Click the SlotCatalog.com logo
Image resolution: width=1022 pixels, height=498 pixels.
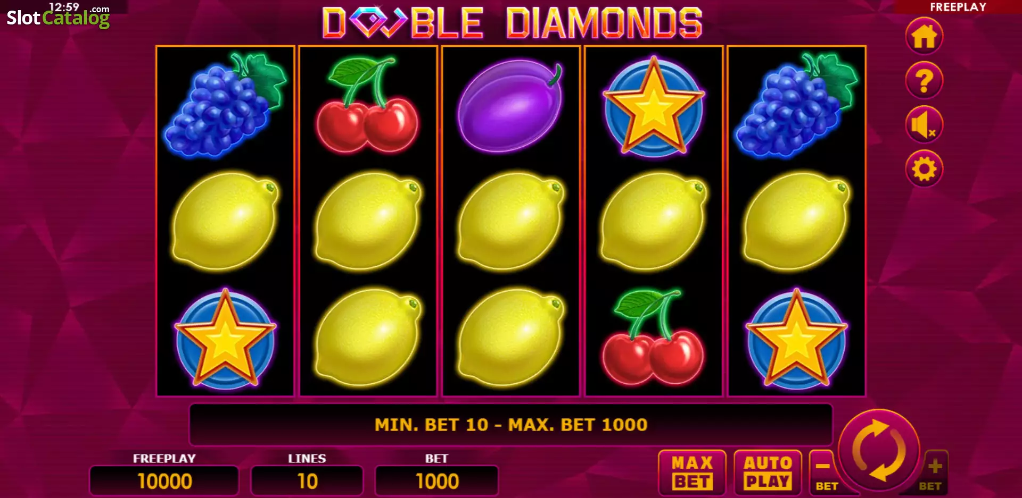pos(57,16)
